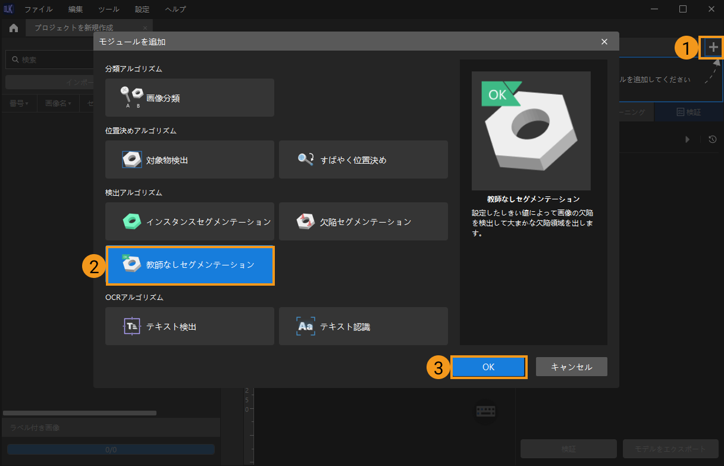The height and width of the screenshot is (466, 724).
Task: Click the play triangle icon in right panel
Action: 688,139
